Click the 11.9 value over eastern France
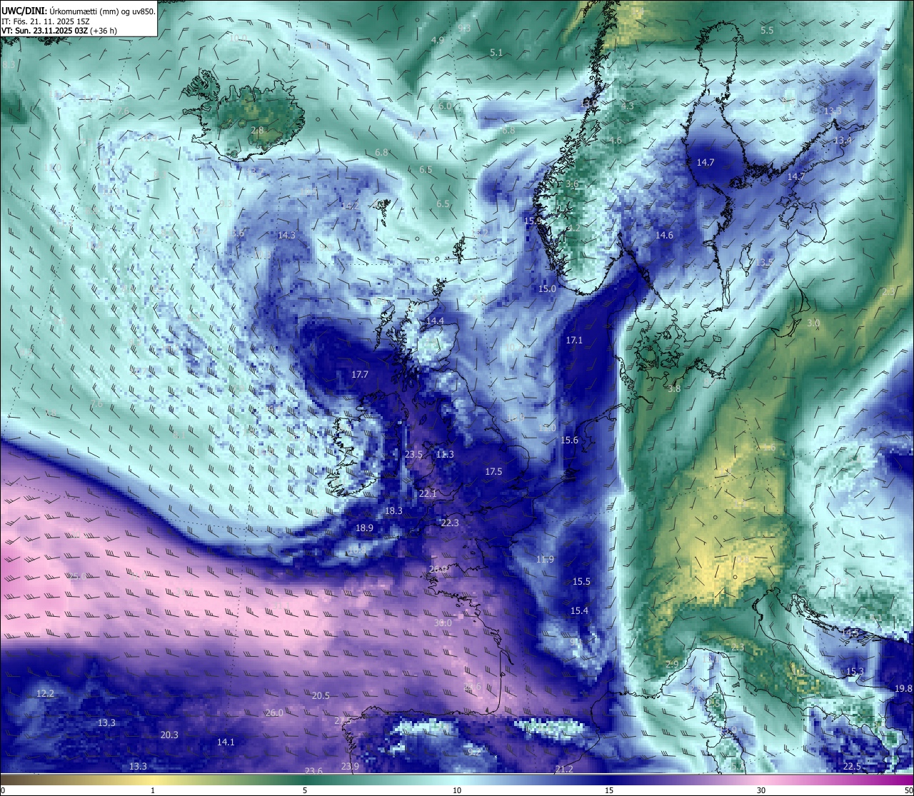This screenshot has width=914, height=796. pos(545,560)
